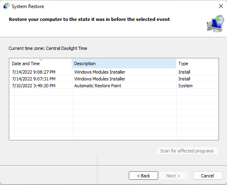227x185 pixels.
Task: Click Scan for affected programs
Action: [x=187, y=151]
